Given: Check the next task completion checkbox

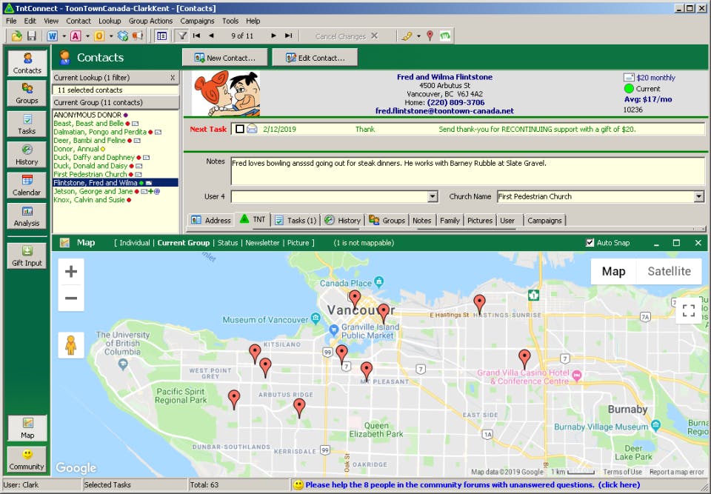Looking at the screenshot, I should [240, 130].
